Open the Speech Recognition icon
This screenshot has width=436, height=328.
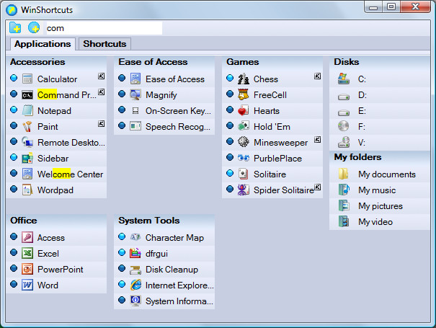click(x=135, y=126)
